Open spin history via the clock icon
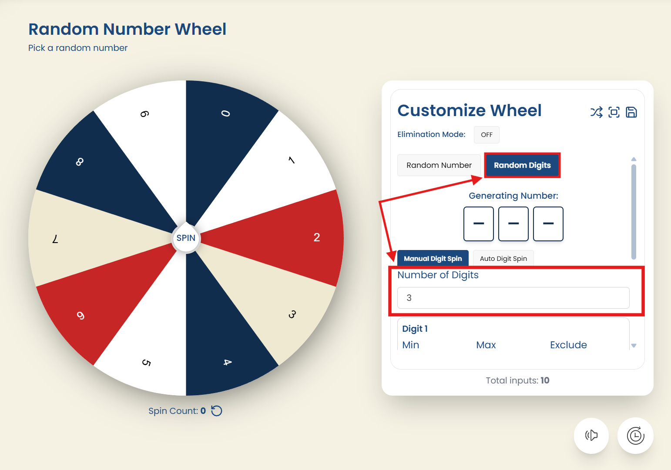Viewport: 671px width, 470px height. [x=635, y=436]
